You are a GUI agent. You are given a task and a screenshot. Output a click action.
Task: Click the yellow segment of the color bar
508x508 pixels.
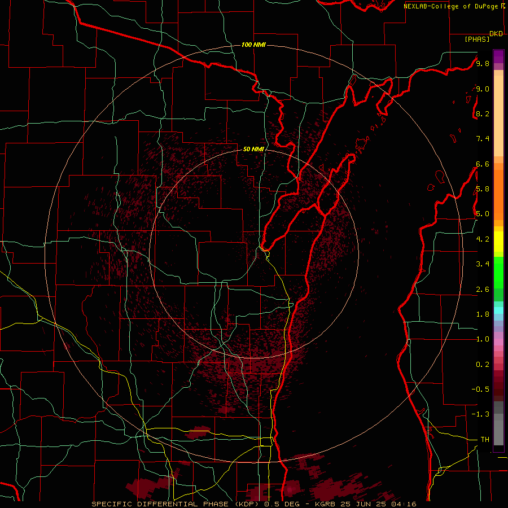[498, 242]
